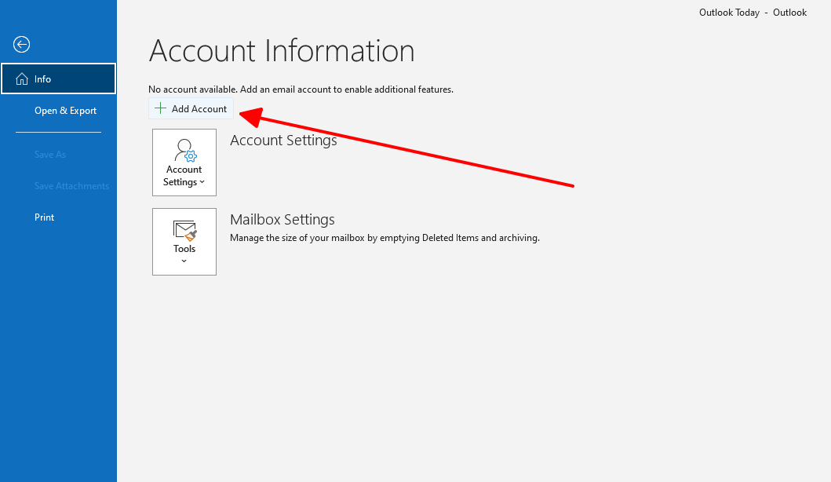Click the home icon beside Info

(22, 79)
